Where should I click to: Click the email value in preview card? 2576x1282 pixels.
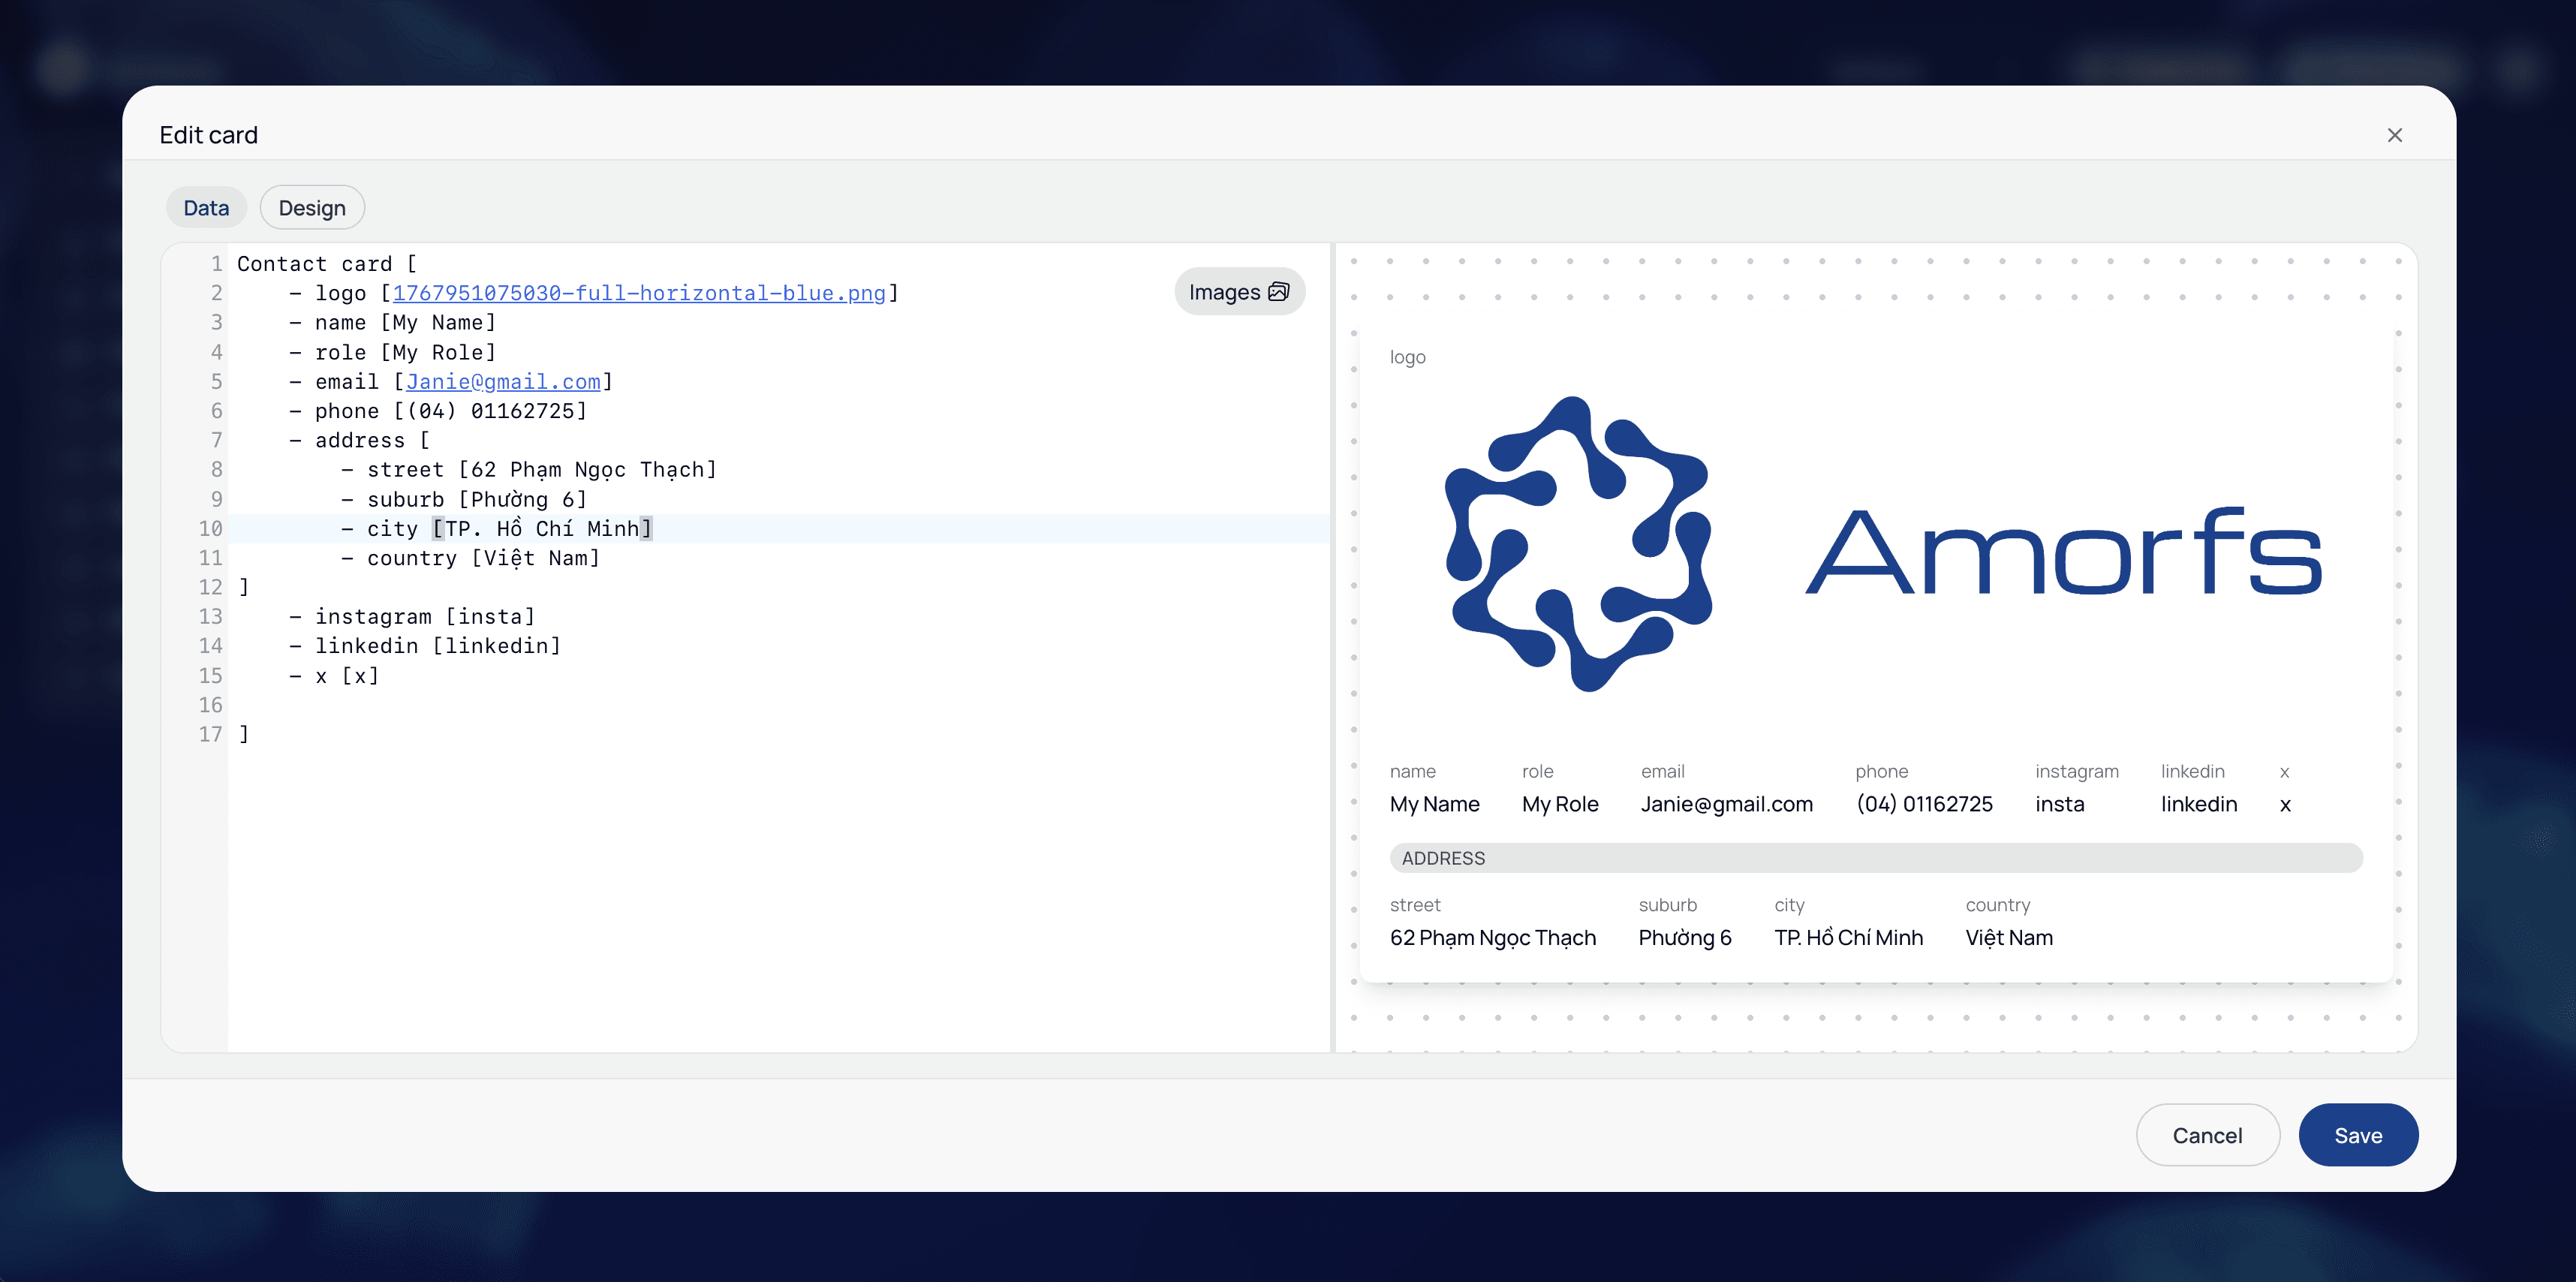pos(1726,804)
